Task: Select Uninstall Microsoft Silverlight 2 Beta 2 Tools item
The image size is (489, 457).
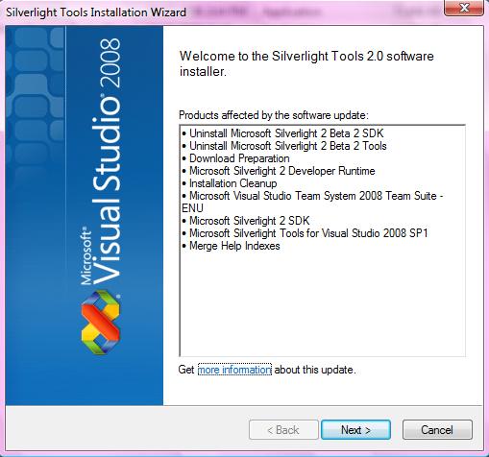Action: click(x=284, y=146)
